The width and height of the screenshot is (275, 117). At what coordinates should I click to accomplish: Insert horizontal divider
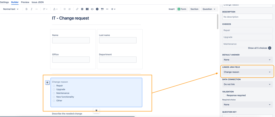(107, 9)
